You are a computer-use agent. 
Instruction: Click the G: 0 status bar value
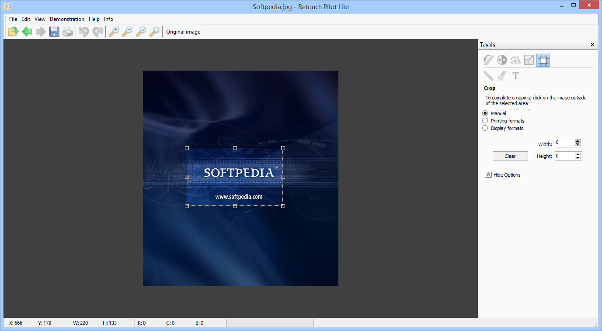click(170, 323)
